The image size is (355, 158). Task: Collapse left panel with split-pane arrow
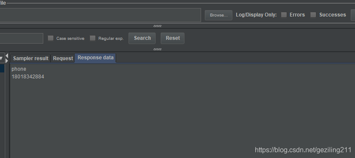[x=7, y=55]
